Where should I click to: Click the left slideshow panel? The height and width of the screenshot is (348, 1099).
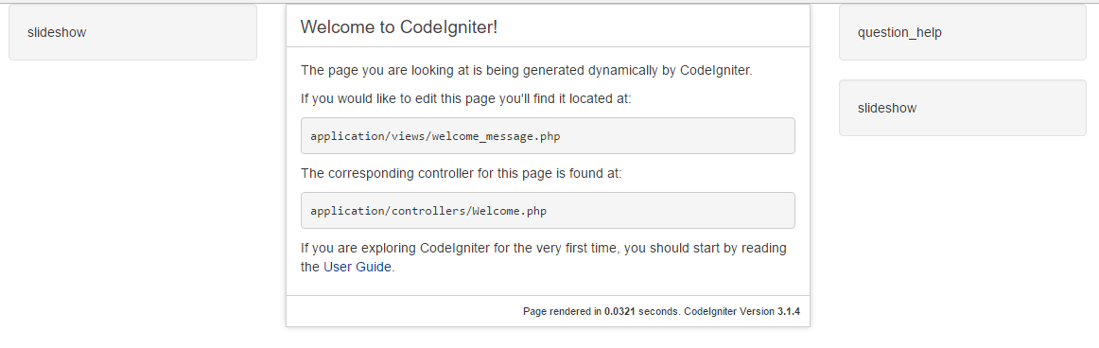133,32
